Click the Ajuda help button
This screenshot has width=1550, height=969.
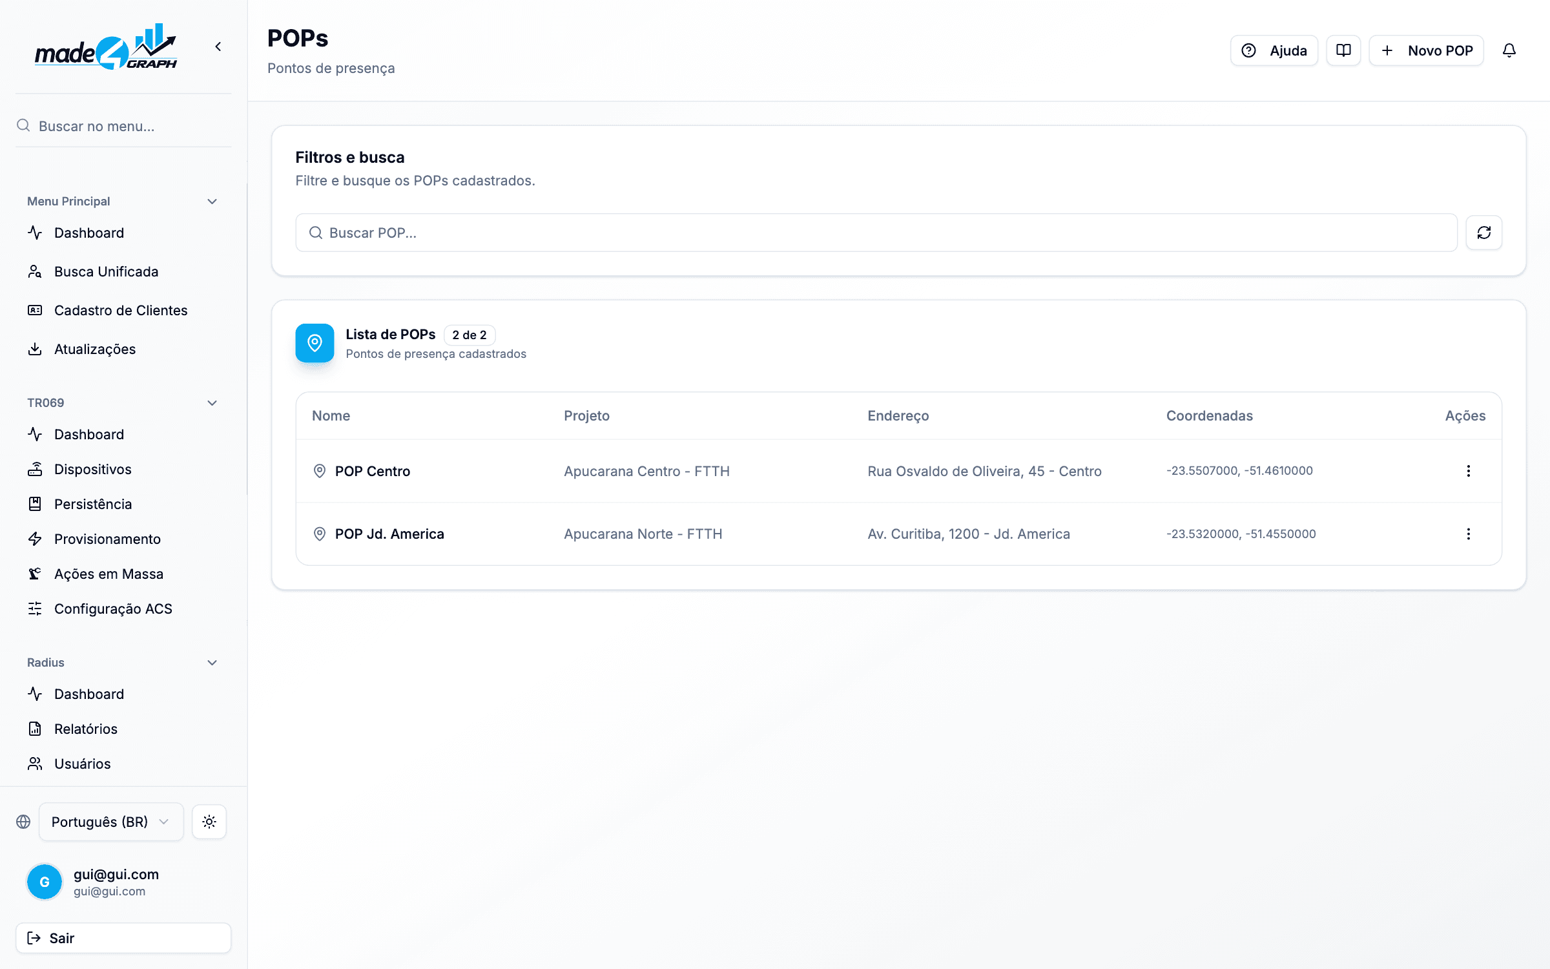coord(1274,50)
